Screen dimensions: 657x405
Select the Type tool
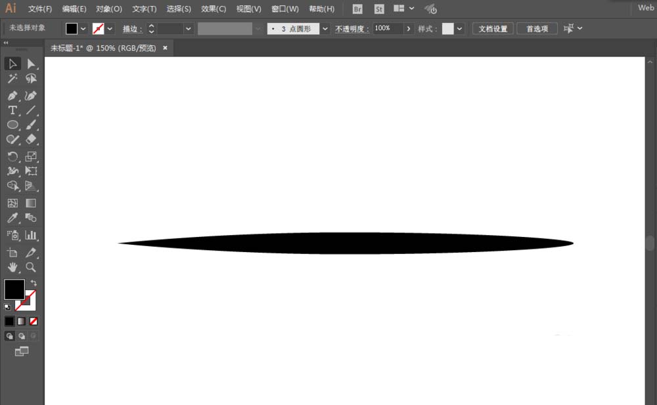point(12,110)
